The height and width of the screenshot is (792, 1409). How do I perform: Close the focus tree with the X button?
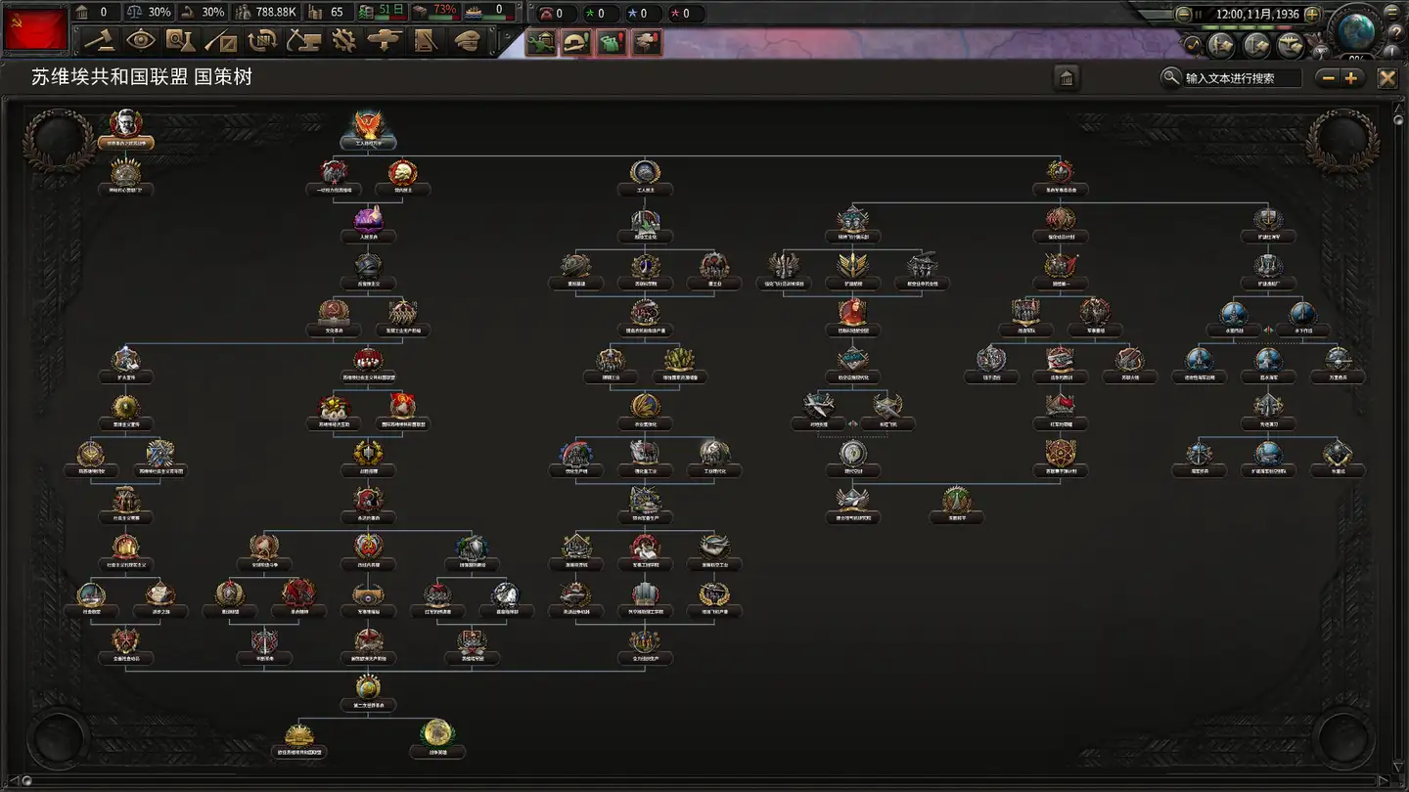click(x=1387, y=78)
